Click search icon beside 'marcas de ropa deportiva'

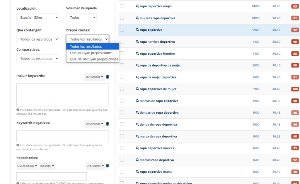[137, 101]
